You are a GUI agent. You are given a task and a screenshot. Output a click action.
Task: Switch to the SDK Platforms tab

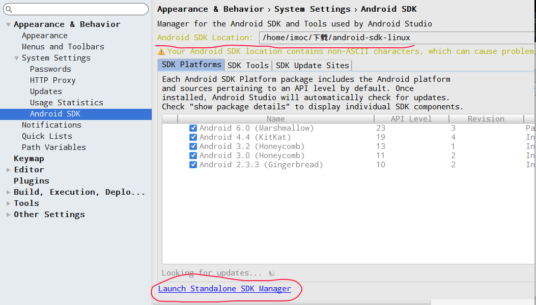tap(191, 65)
